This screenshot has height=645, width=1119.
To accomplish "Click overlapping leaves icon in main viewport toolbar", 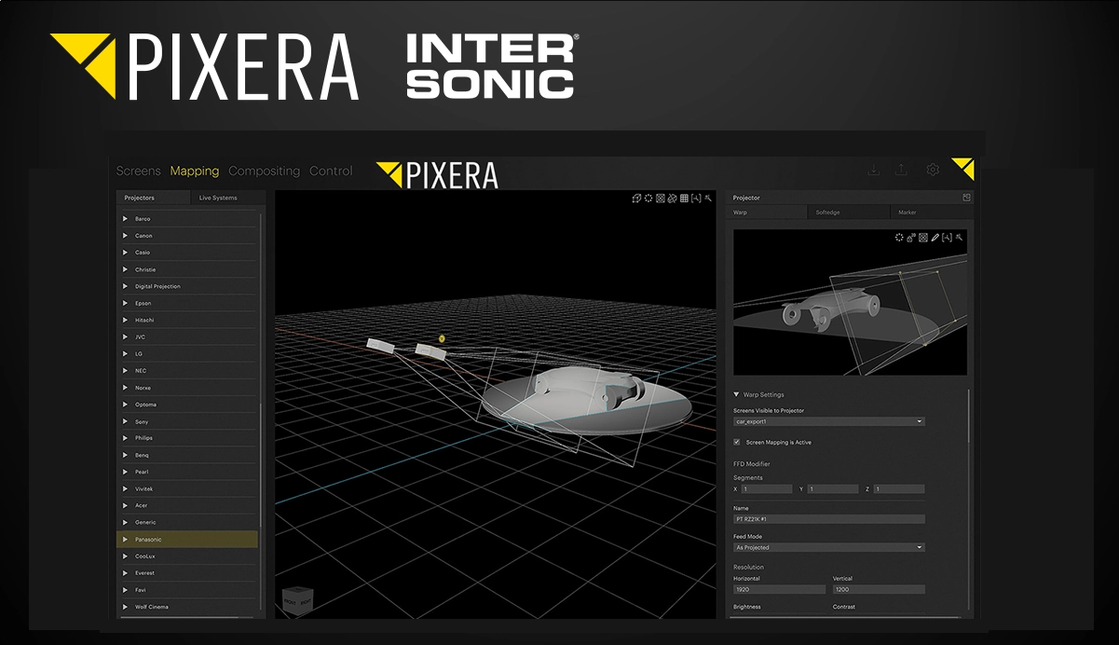I will [673, 198].
